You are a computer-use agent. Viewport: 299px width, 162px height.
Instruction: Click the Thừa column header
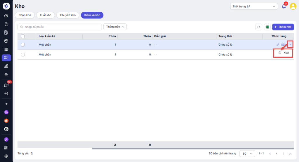pyautogui.click(x=112, y=36)
